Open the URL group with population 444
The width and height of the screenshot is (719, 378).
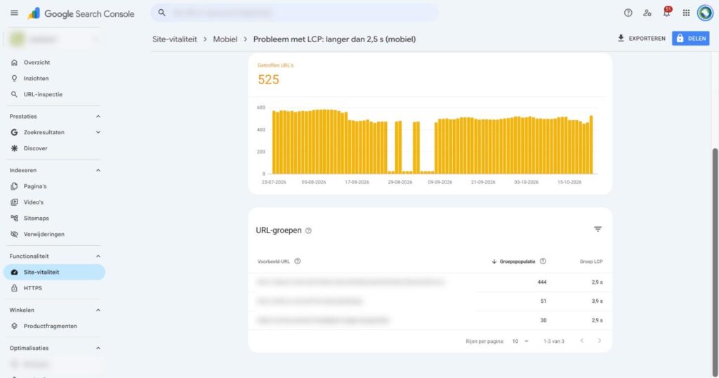[430, 282]
